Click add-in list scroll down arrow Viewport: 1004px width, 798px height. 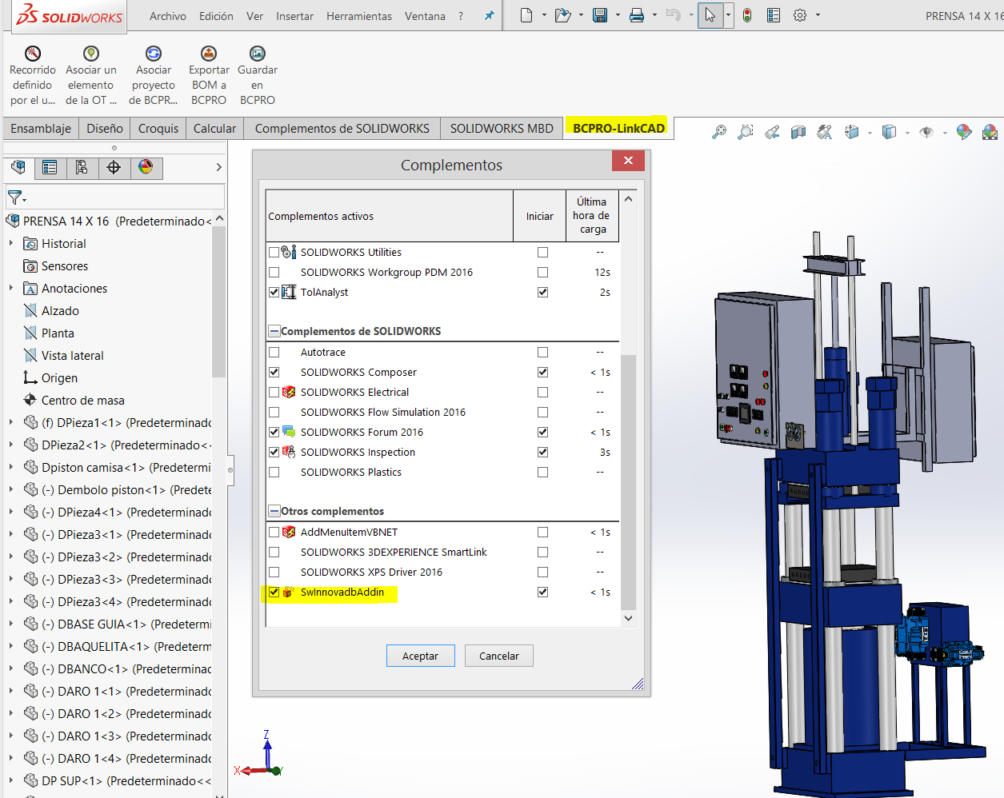pyautogui.click(x=629, y=618)
